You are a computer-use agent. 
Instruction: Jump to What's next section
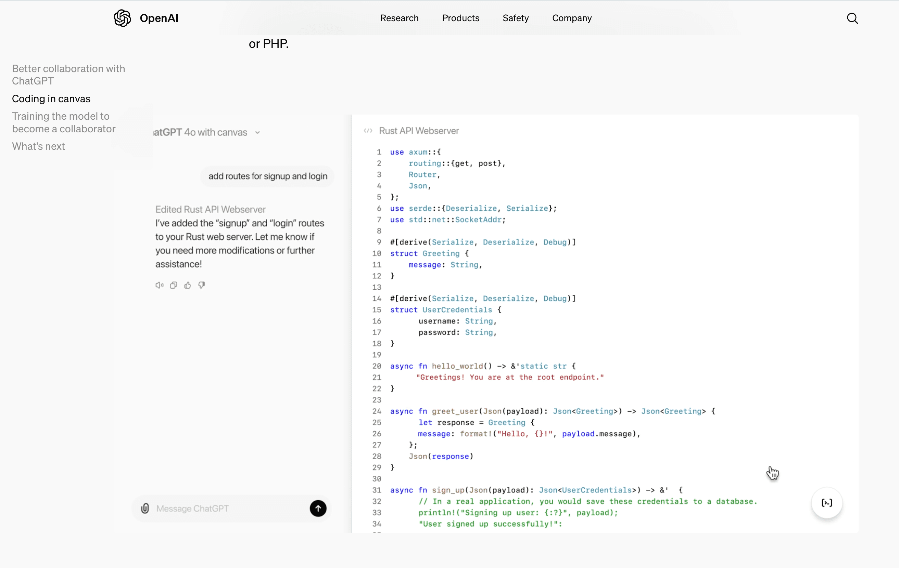point(38,146)
